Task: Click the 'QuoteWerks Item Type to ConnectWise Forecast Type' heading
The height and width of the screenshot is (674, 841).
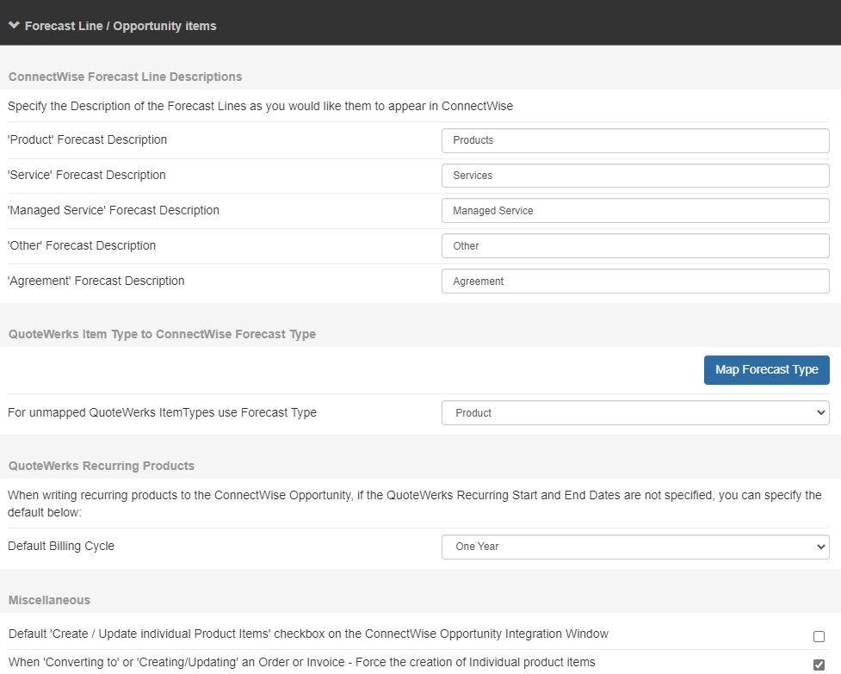Action: [162, 334]
